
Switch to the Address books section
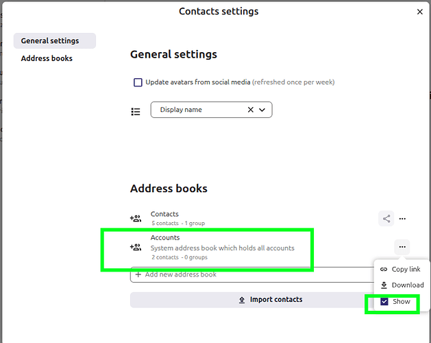tap(47, 58)
